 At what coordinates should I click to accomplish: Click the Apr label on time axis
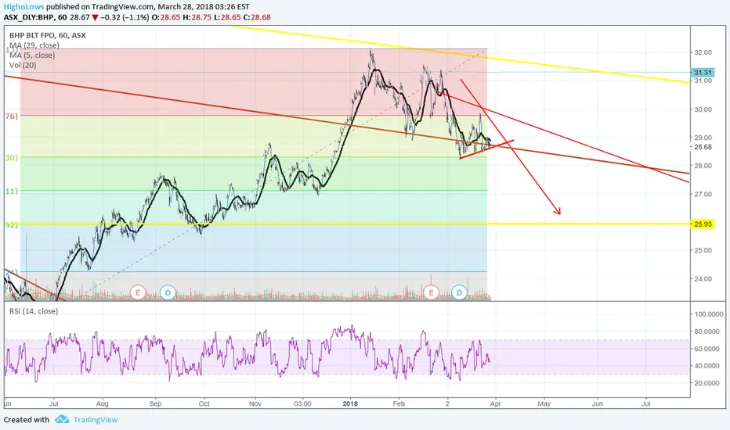click(x=495, y=403)
